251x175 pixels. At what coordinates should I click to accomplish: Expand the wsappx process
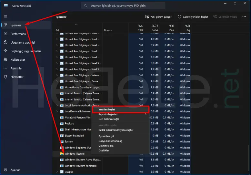57,172
